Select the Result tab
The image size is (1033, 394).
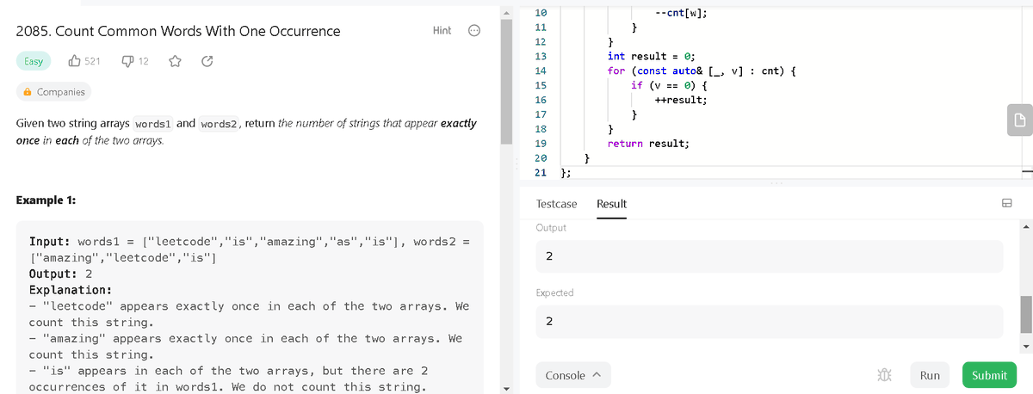click(x=611, y=204)
